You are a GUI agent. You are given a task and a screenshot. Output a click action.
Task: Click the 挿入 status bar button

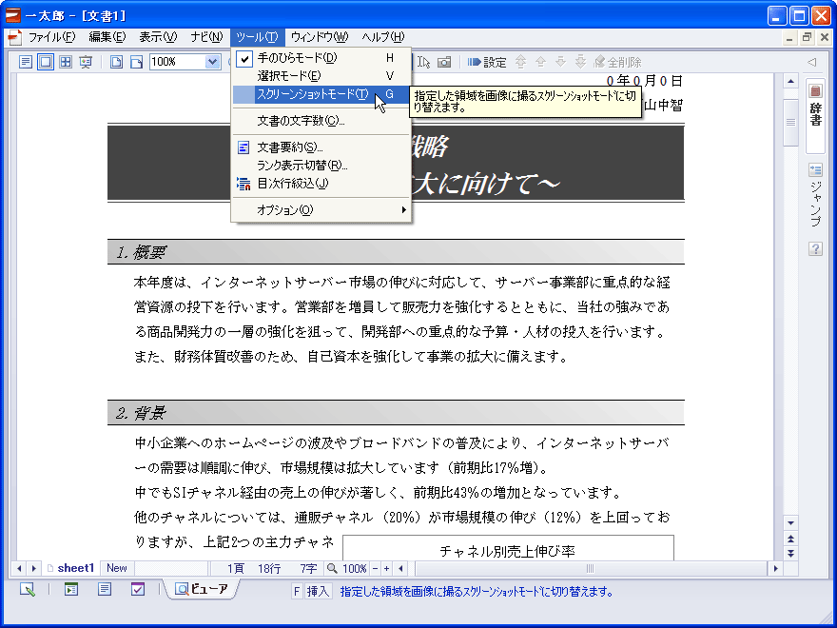(313, 589)
